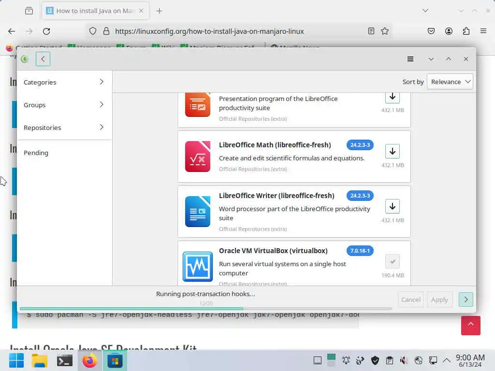Click the back arrow in Pamac header
495x371 pixels.
tap(43, 59)
